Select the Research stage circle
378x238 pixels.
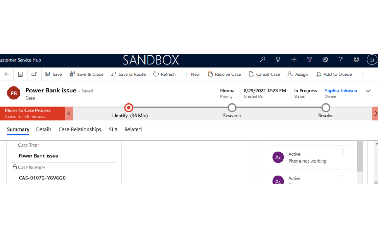232,107
